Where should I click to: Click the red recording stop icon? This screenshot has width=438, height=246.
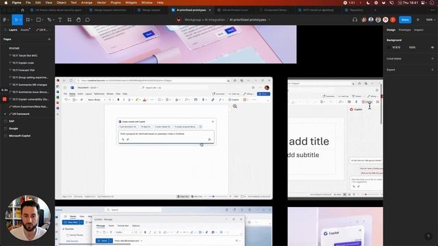5,99
